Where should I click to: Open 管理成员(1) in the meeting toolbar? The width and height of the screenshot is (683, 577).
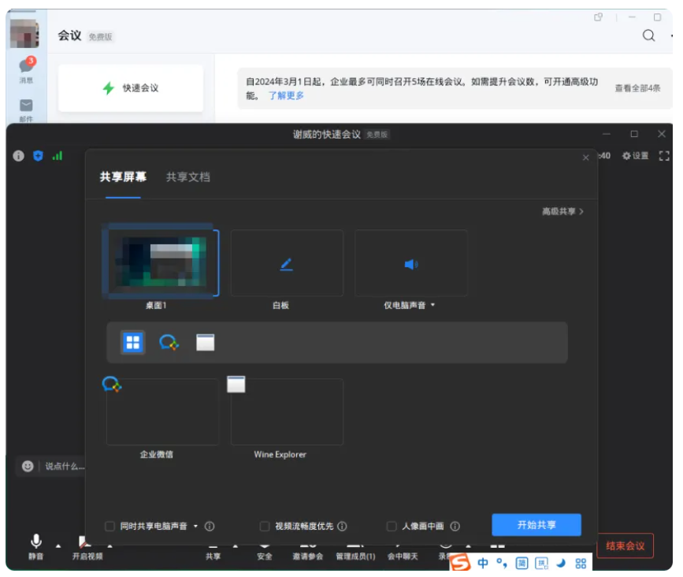pos(355,553)
